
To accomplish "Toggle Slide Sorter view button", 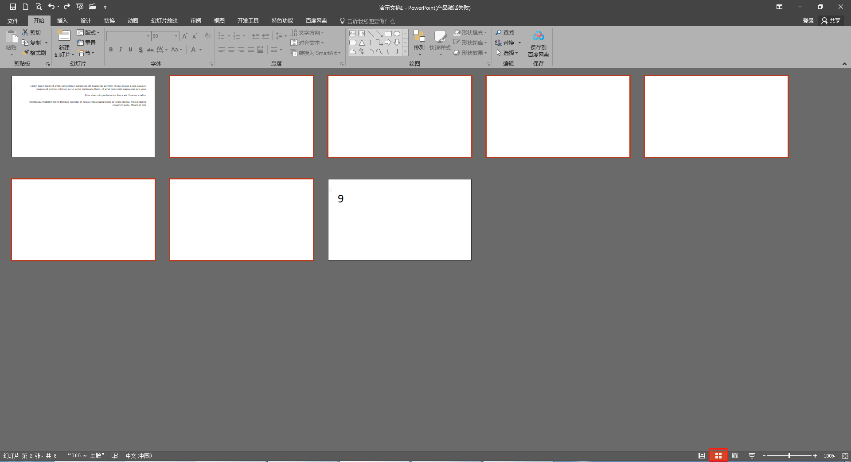I will pyautogui.click(x=718, y=456).
